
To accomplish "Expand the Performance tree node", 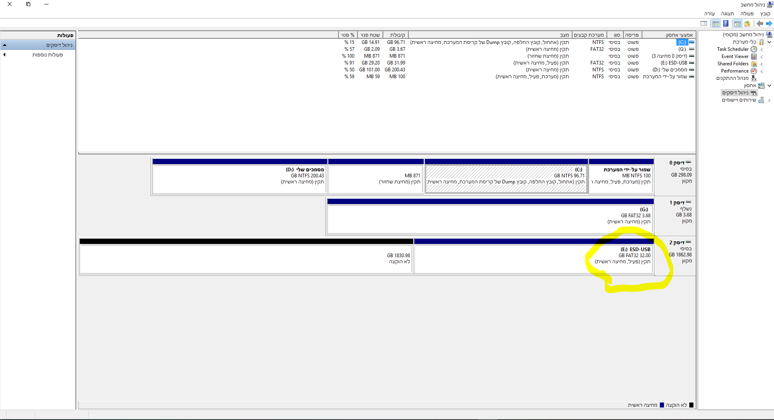I will pyautogui.click(x=761, y=71).
